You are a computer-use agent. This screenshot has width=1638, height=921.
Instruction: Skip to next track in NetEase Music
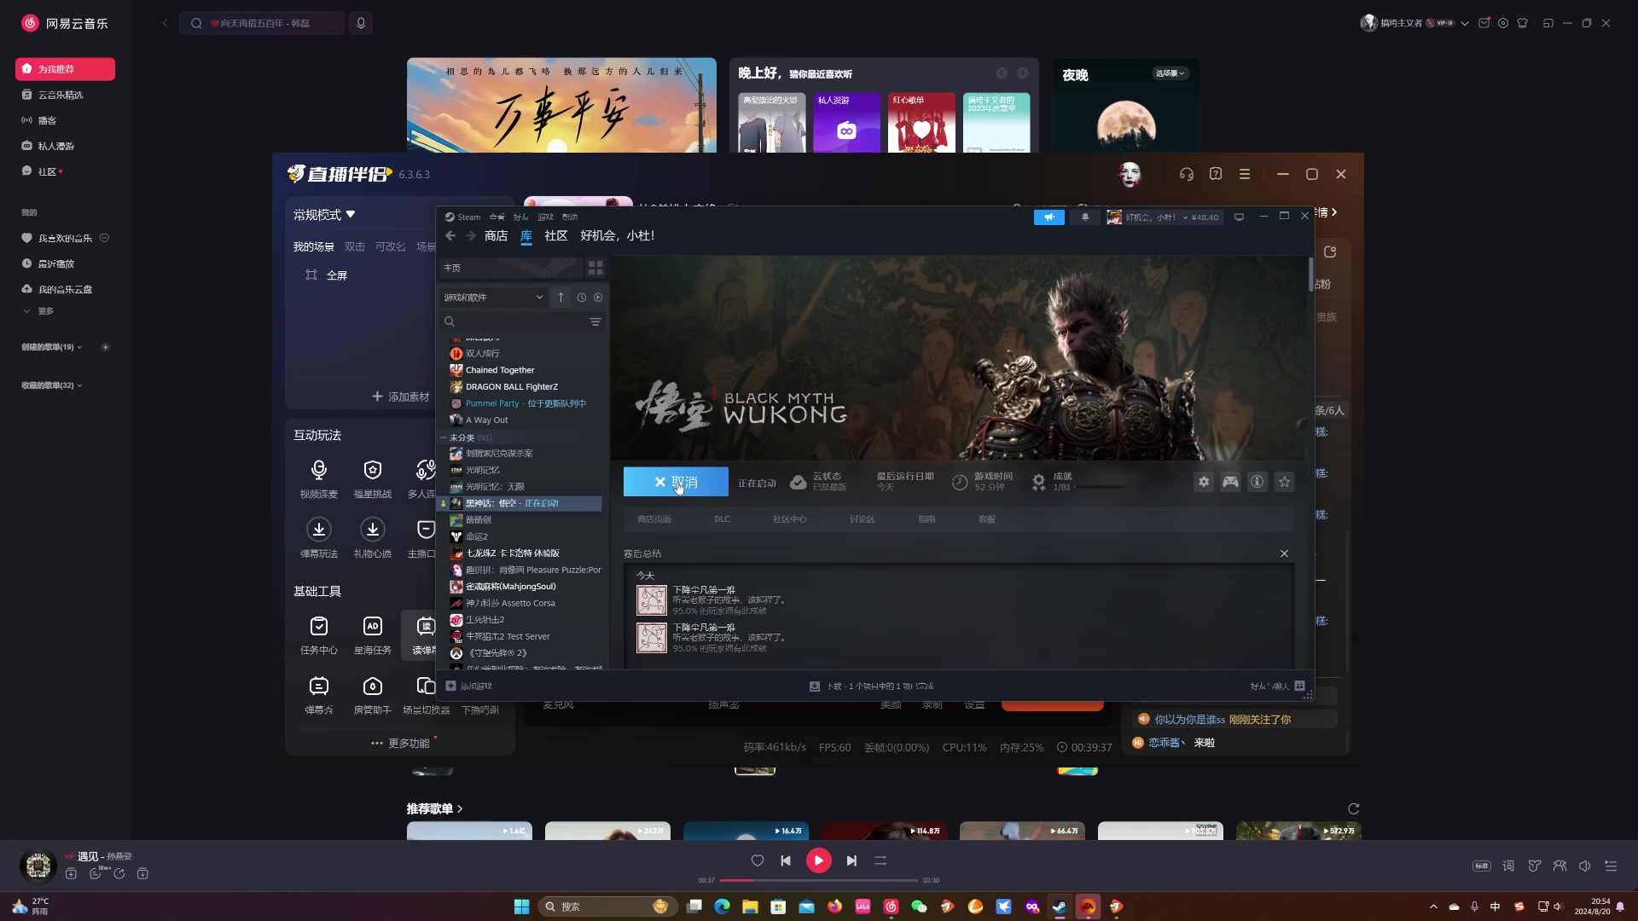851,860
